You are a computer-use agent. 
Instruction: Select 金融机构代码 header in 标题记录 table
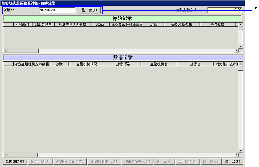coord(182,25)
